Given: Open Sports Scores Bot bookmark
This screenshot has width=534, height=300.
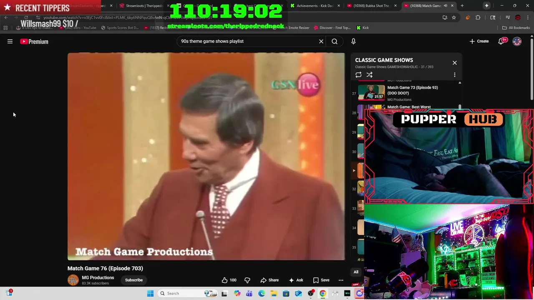Looking at the screenshot, I should (120, 28).
